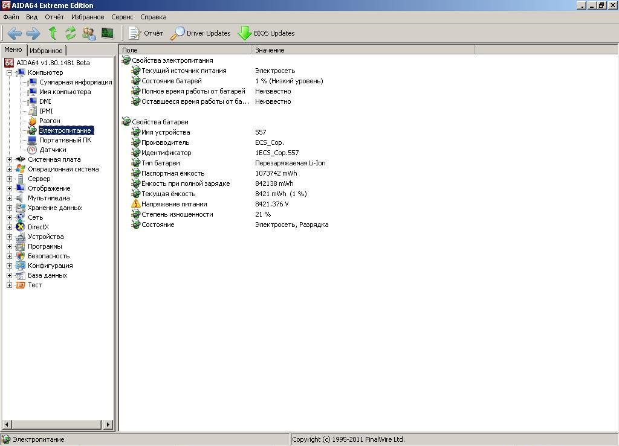Open the Избранное menu in menu bar

point(88,17)
